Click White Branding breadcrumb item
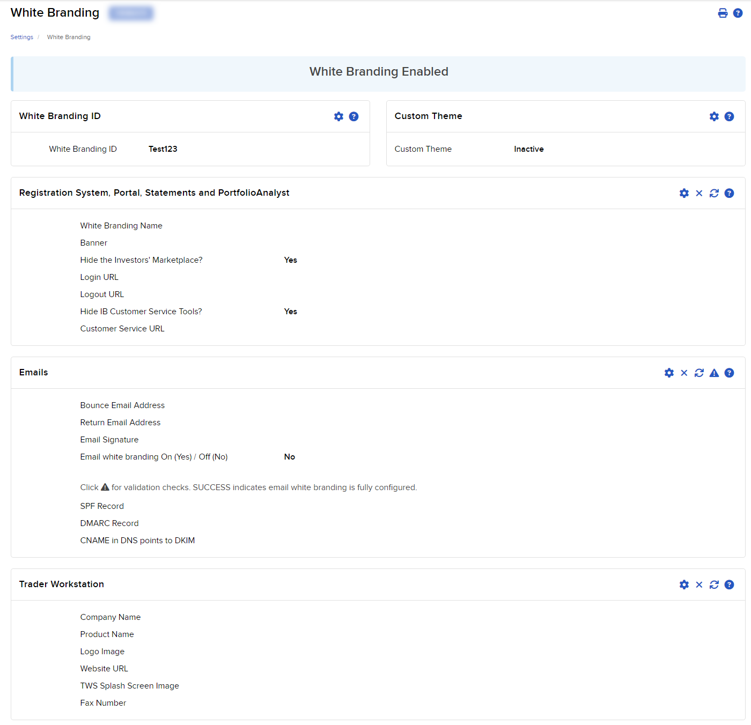Viewport: 751px width, 725px height. click(x=69, y=37)
